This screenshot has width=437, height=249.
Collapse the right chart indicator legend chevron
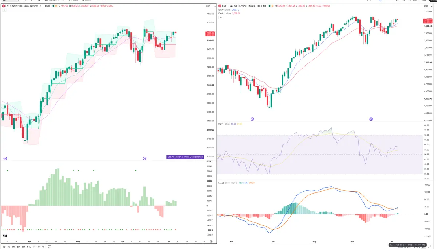click(221, 17)
